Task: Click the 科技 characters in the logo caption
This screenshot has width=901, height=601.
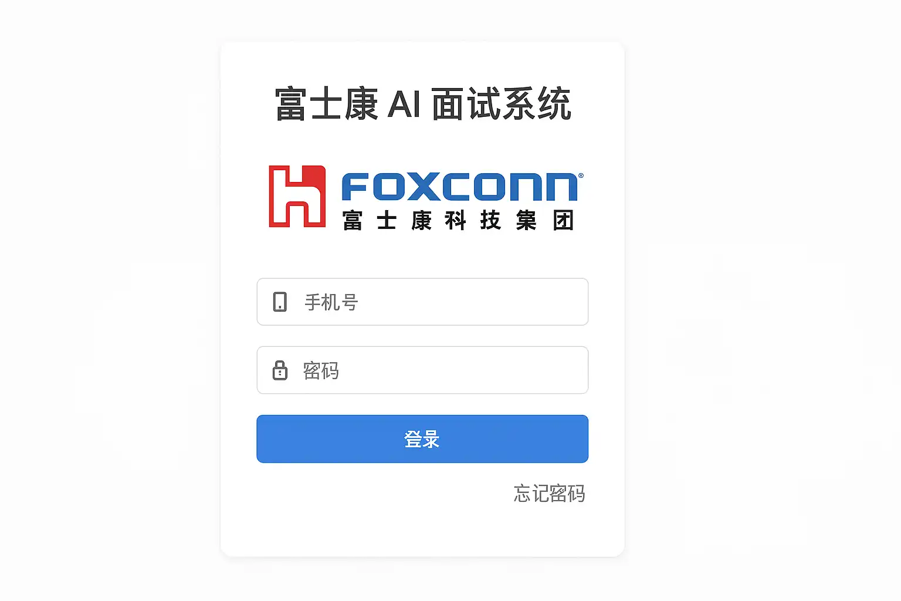Action: click(x=473, y=221)
